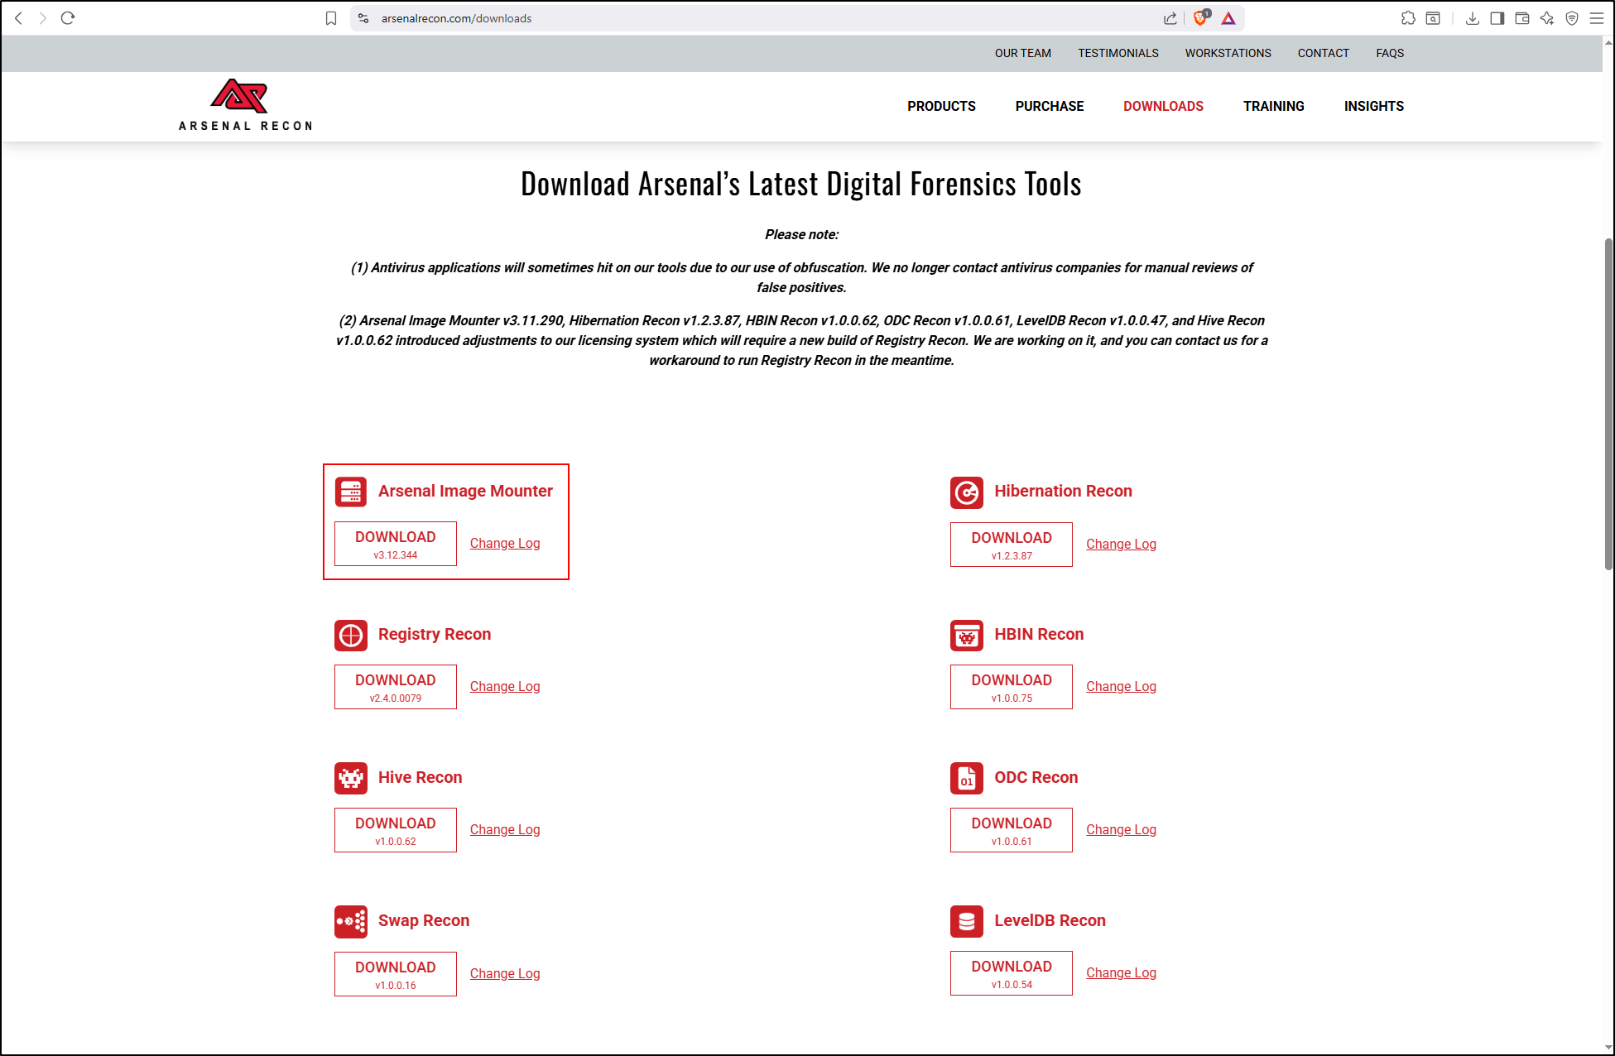Click the Hive Recon invader icon

pos(351,778)
